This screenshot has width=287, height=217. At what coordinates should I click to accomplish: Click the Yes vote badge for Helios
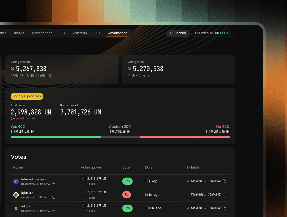coord(127,208)
